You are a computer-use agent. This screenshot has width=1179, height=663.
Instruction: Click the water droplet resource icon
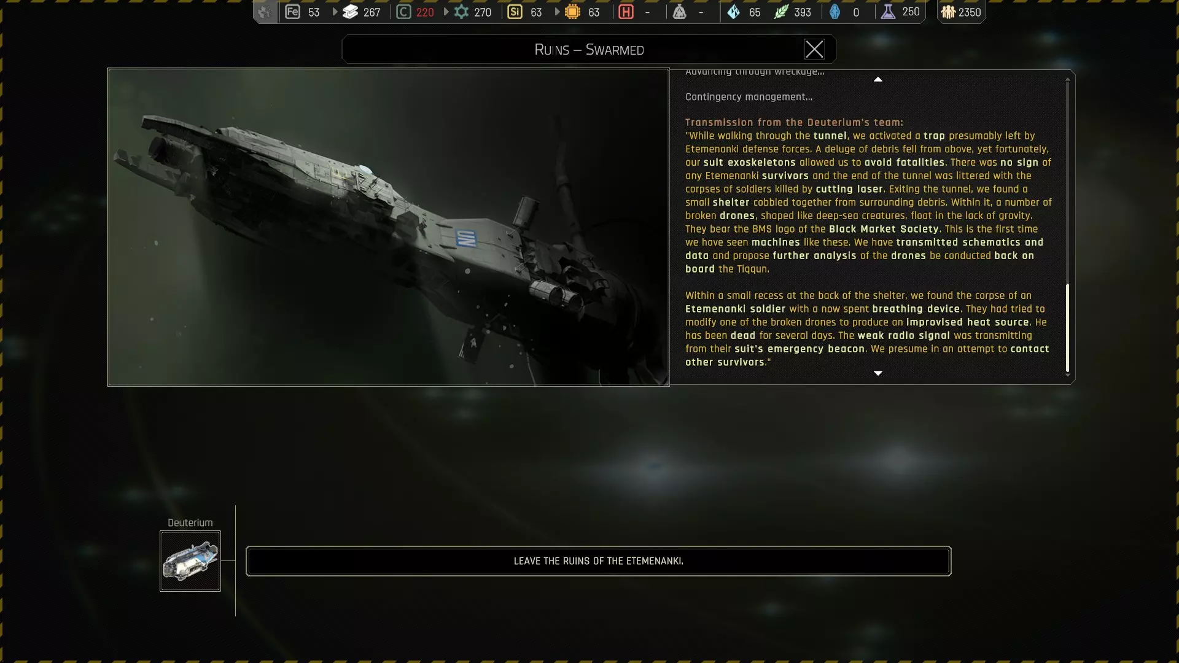(734, 12)
